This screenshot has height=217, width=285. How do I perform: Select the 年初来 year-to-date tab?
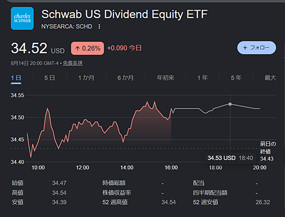click(x=165, y=78)
